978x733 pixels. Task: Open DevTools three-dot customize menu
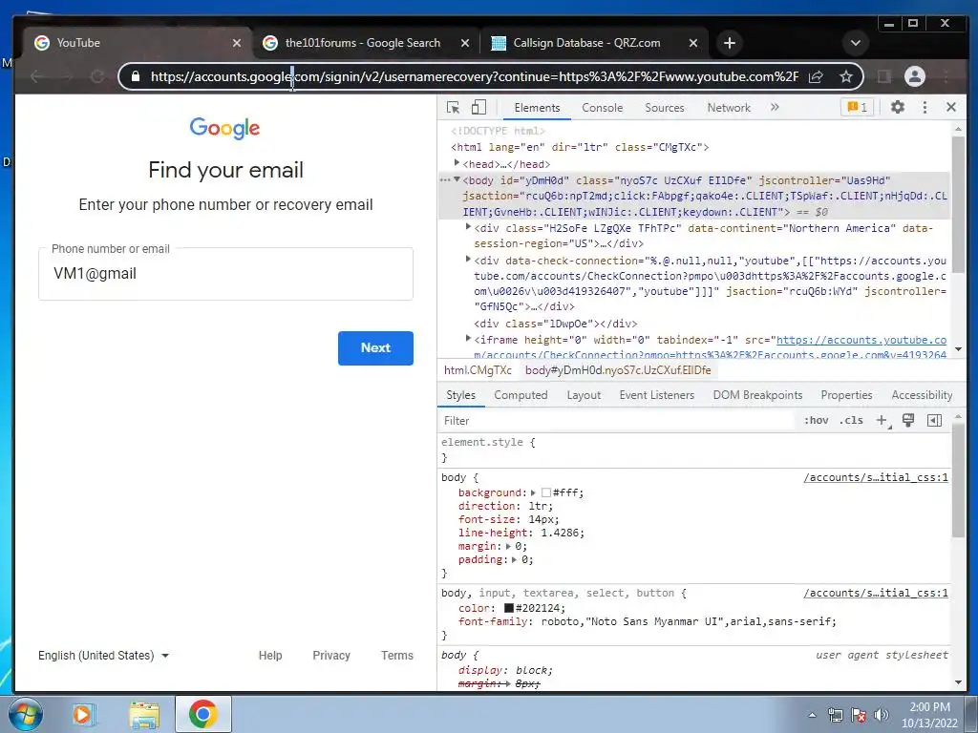pos(925,107)
